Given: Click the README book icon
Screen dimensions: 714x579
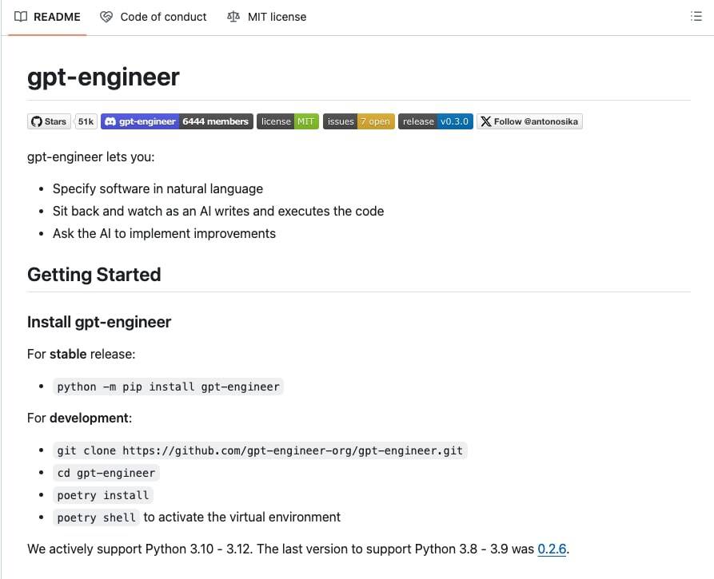Looking at the screenshot, I should (x=21, y=16).
